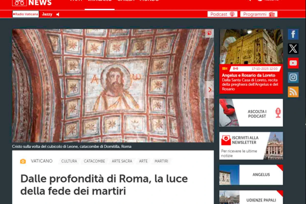
Task: Open the ANGELUS section banner
Action: point(261,175)
